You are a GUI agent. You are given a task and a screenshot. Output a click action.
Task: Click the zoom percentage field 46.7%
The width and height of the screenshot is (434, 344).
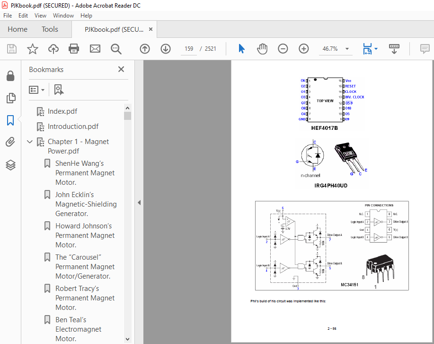click(x=330, y=49)
